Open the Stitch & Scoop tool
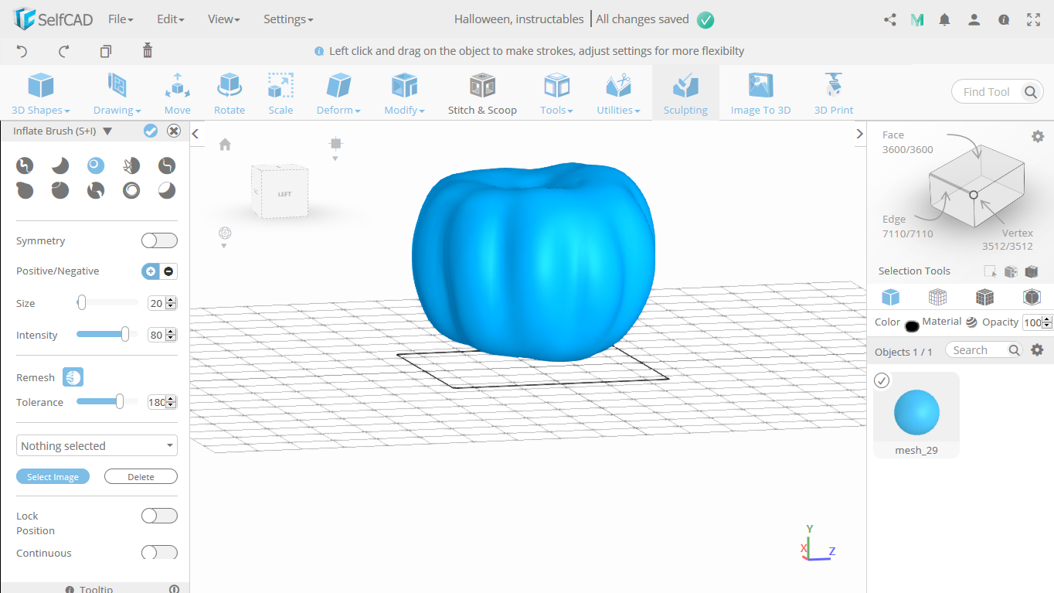Image resolution: width=1054 pixels, height=593 pixels. click(482, 94)
